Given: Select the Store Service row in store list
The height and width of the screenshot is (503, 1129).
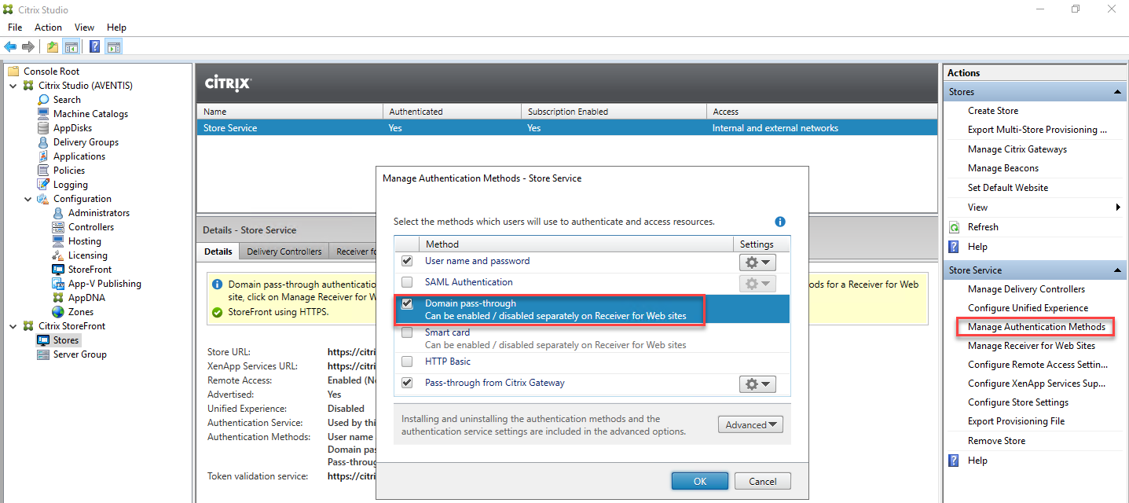Looking at the screenshot, I should click(x=566, y=128).
